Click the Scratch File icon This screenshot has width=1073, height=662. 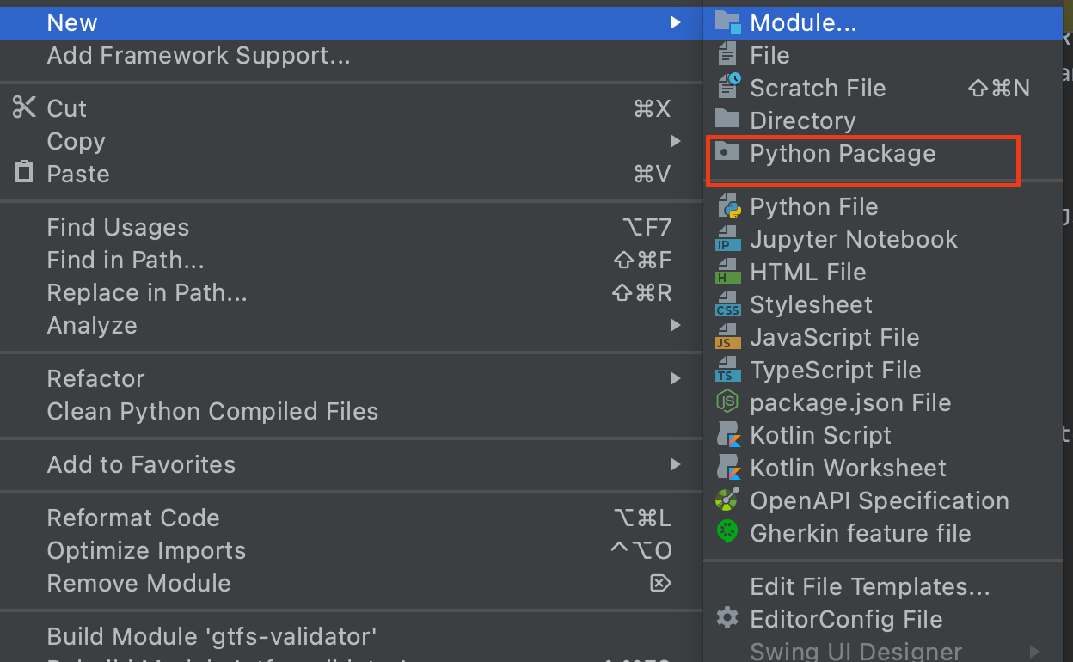point(728,88)
